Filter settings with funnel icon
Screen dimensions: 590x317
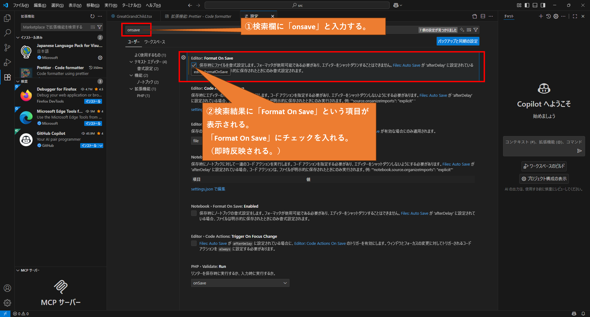point(476,30)
